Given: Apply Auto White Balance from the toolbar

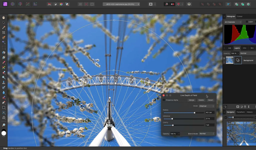Looking at the screenshot, I should coord(67,4).
